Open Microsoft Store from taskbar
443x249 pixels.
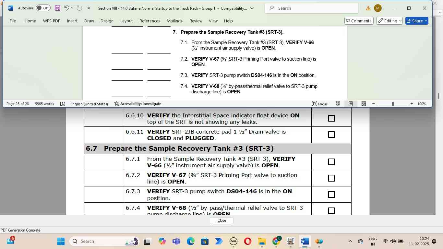pyautogui.click(x=205, y=241)
